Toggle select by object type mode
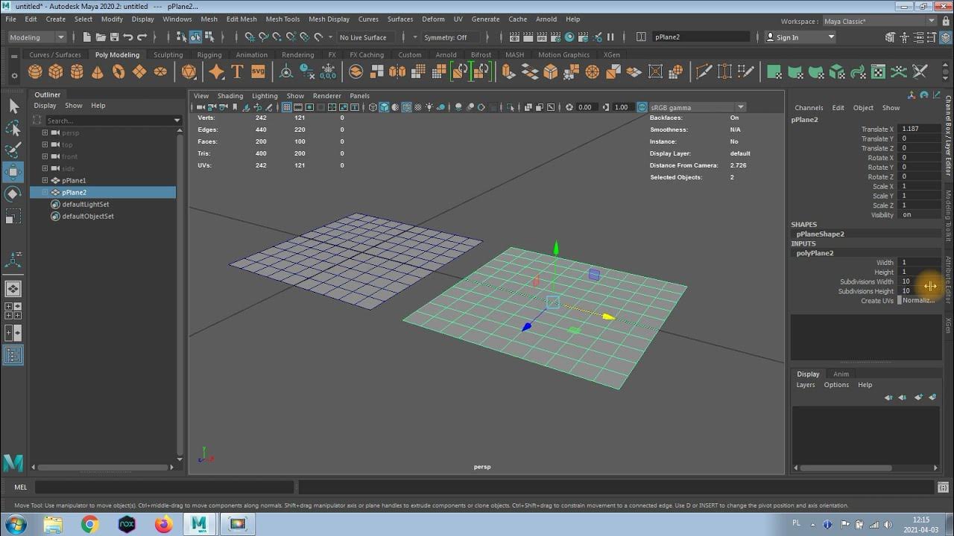 click(x=195, y=36)
